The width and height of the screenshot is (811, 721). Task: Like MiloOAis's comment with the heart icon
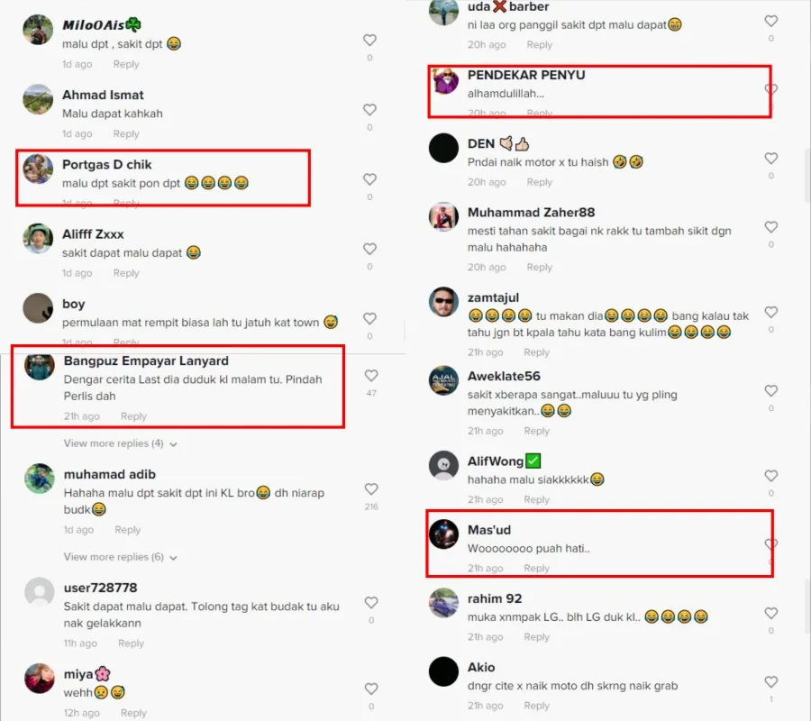coord(369,40)
